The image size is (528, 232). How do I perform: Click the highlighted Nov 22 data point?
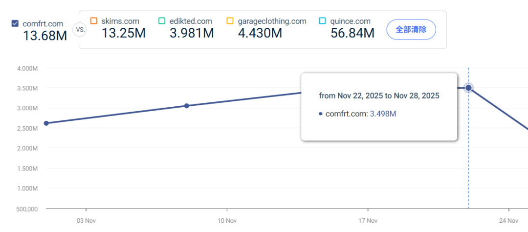[468, 88]
